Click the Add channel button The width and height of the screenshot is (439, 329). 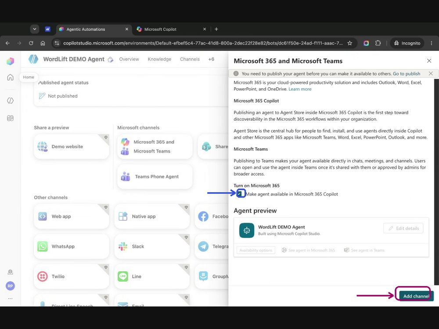416,296
